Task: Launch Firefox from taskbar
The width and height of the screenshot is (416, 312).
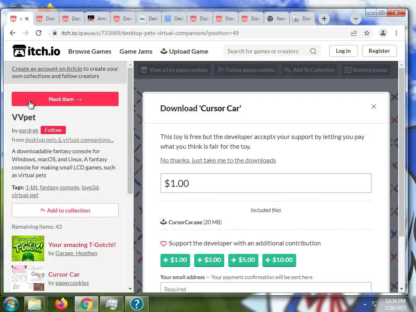Action: (61, 304)
